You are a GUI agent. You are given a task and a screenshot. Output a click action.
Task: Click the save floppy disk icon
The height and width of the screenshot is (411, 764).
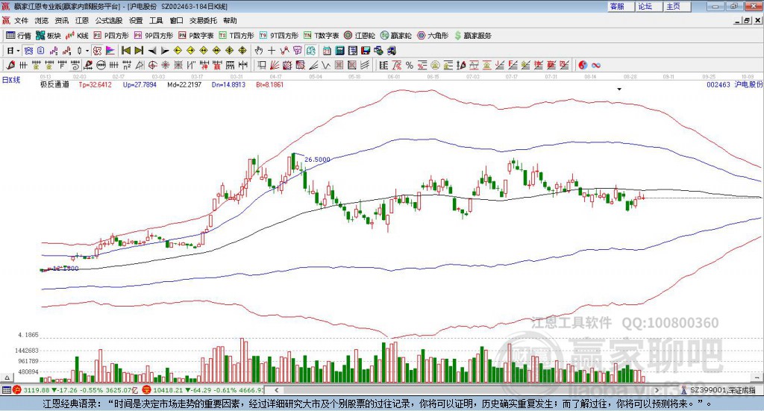366,50
